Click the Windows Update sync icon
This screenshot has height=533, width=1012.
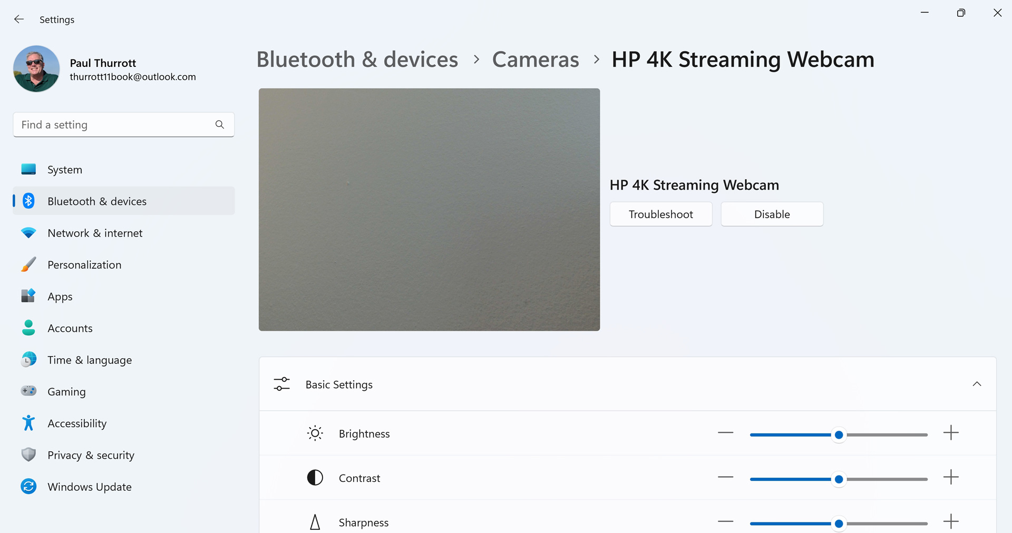28,487
